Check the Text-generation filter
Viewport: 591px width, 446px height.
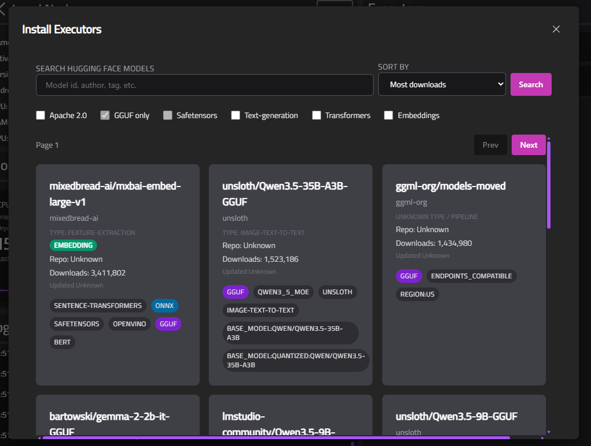(x=236, y=115)
